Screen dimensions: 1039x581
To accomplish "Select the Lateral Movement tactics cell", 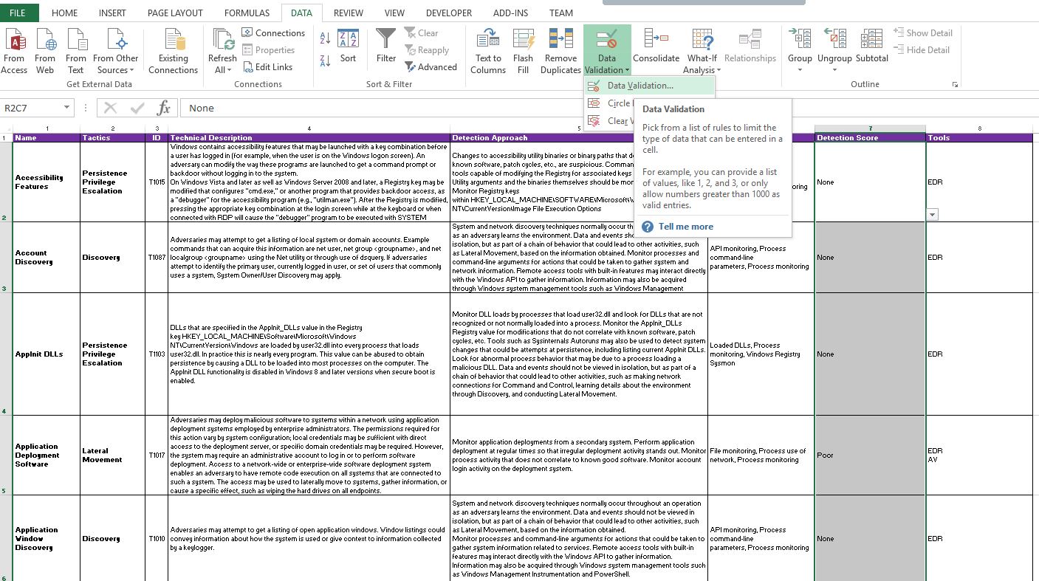I will [112, 455].
